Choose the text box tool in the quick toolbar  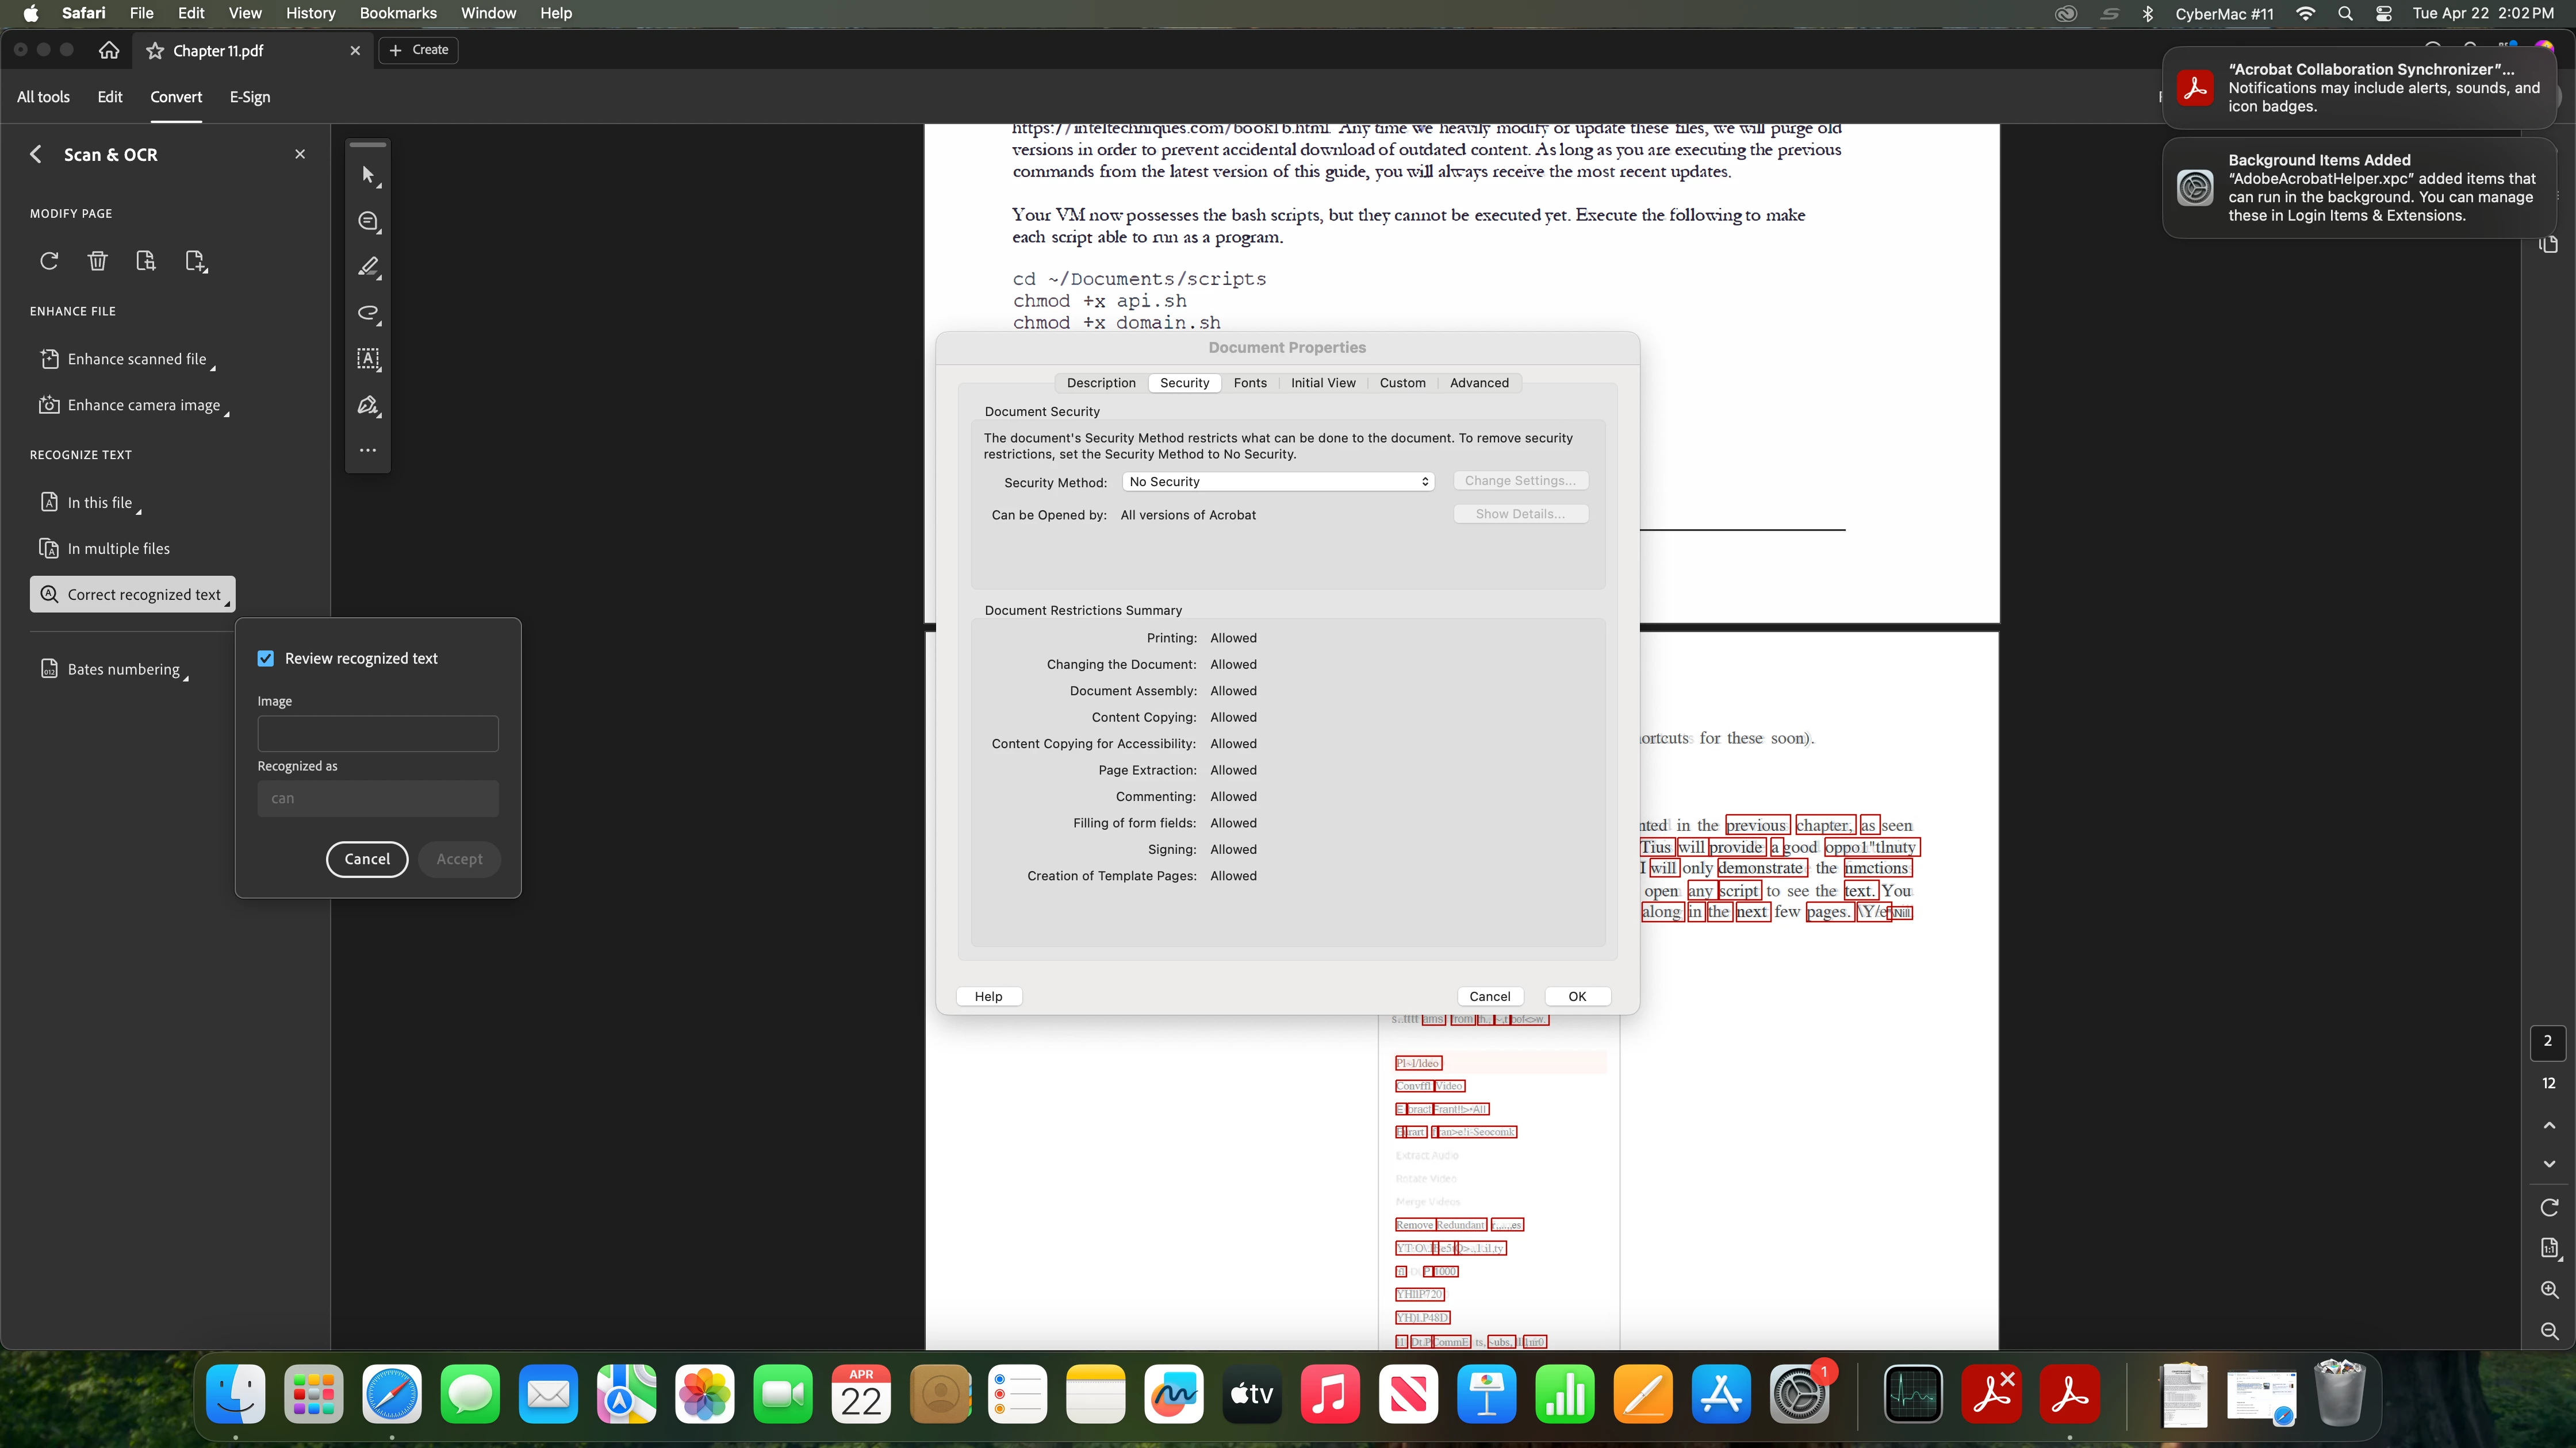coord(368,359)
